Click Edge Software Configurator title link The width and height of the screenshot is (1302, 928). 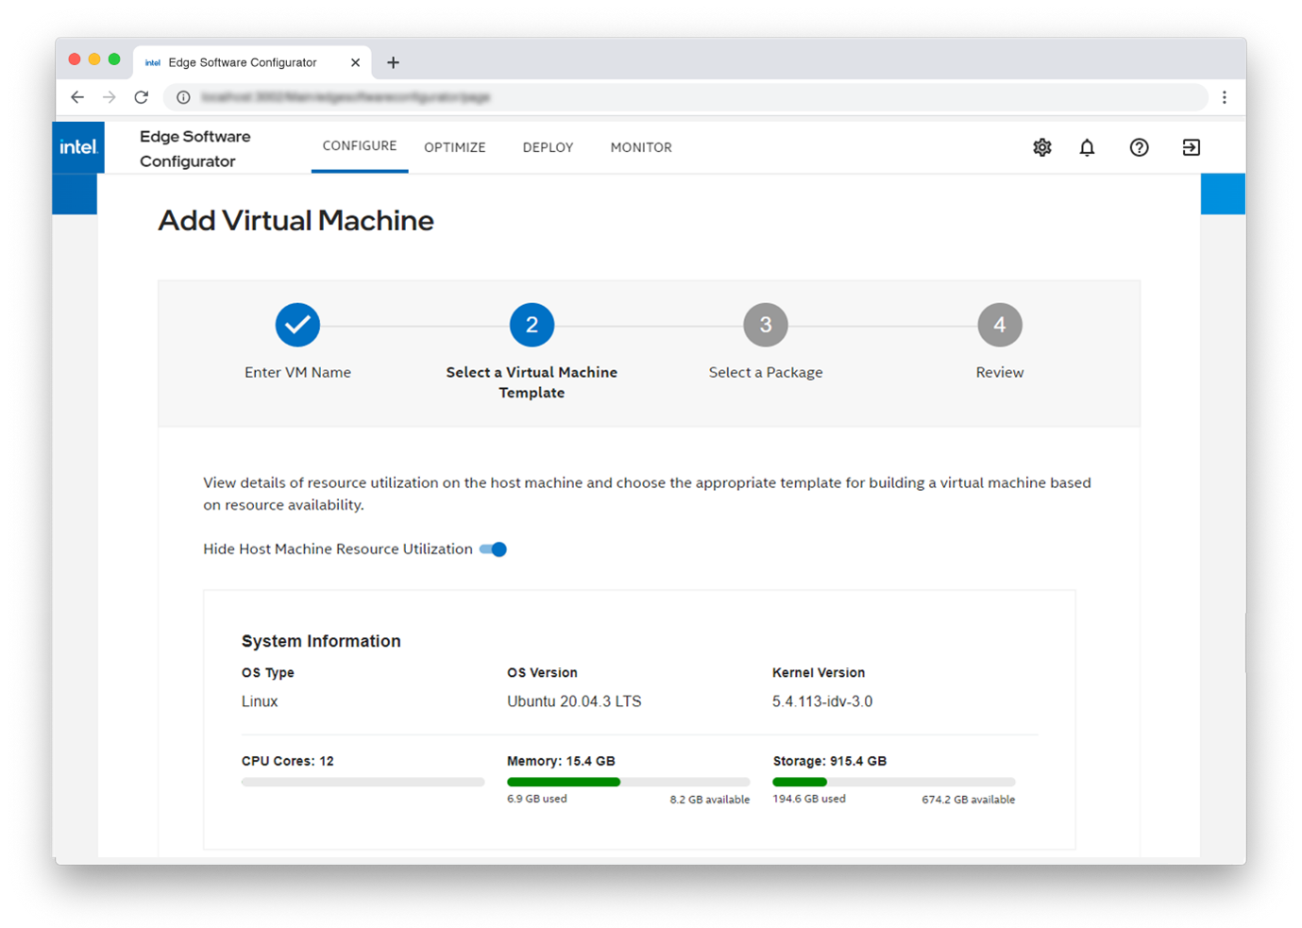(195, 148)
